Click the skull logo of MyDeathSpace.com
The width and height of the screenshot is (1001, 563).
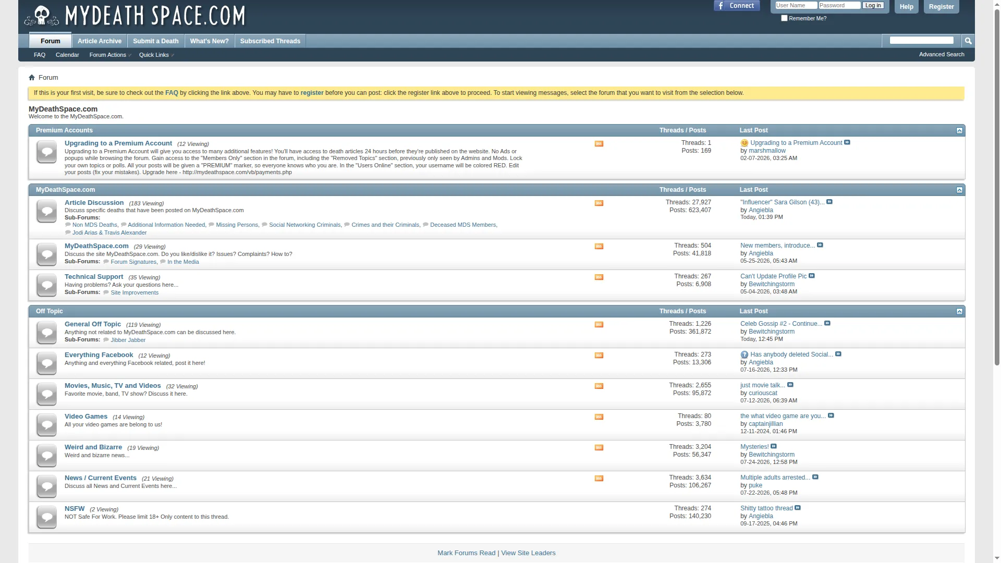[42, 16]
